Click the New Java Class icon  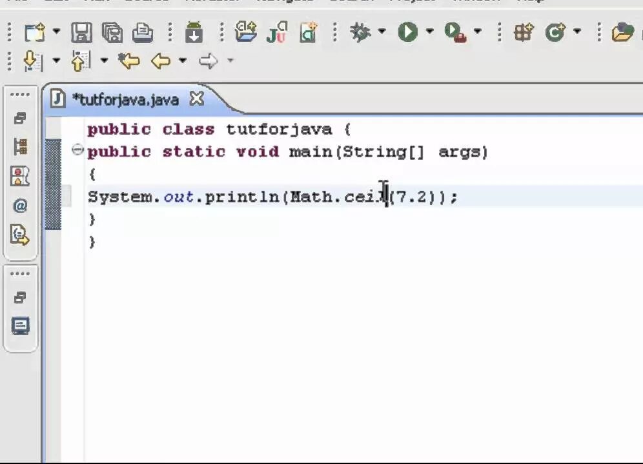pos(555,32)
